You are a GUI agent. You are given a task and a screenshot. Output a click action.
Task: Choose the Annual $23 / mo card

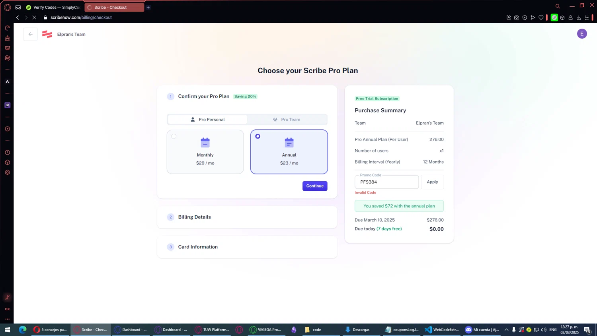(x=289, y=152)
